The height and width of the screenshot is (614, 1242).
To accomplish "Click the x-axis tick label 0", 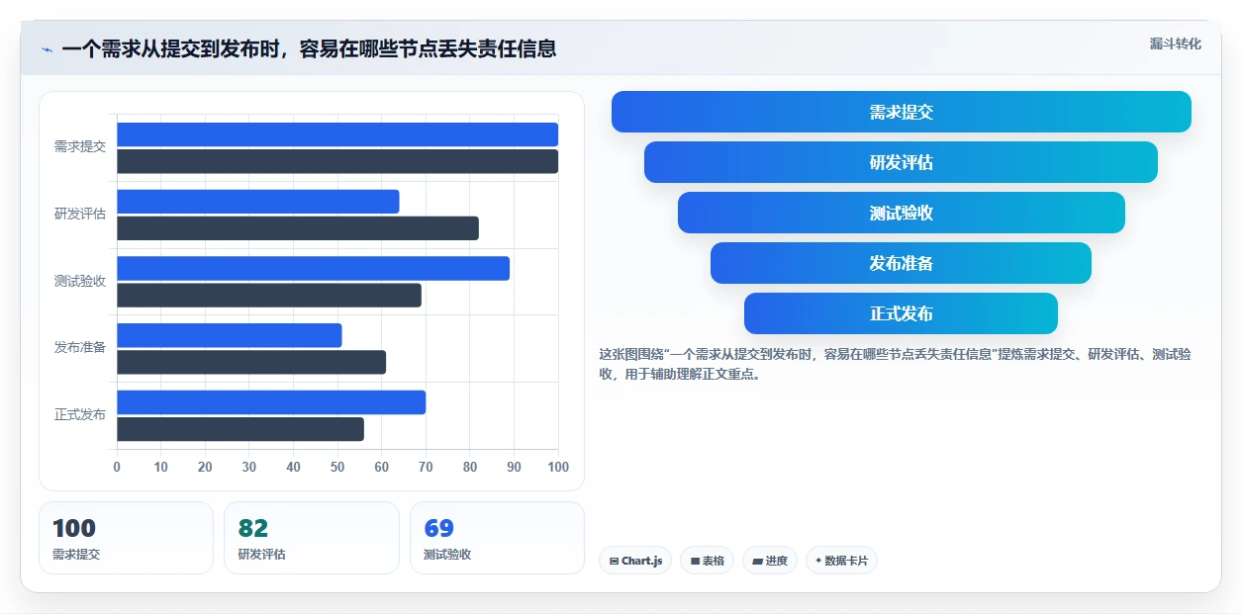I will (x=117, y=467).
